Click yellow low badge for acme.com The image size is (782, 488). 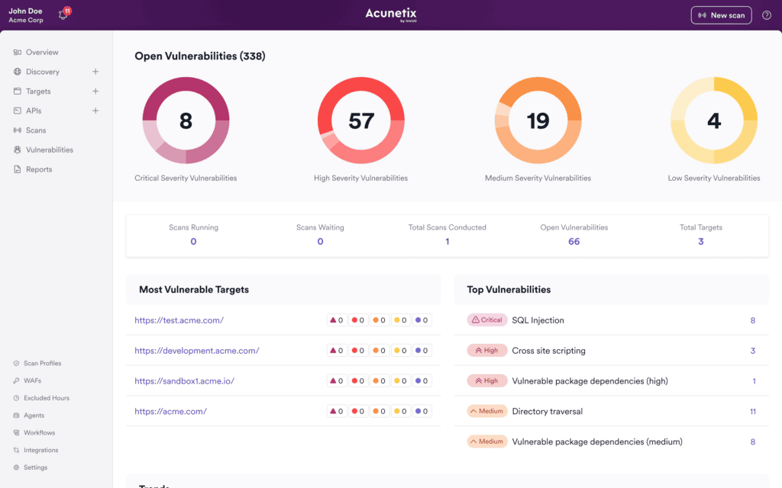click(400, 411)
